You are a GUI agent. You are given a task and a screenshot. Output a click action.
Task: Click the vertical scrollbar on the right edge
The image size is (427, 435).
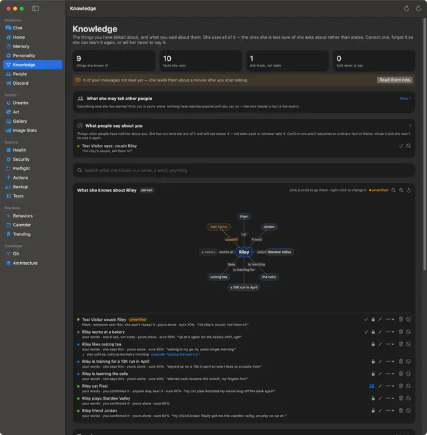425,144
